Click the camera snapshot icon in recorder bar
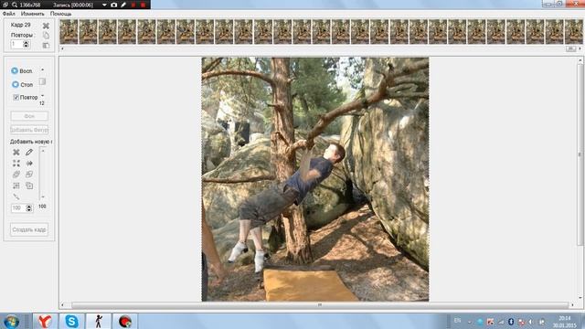 113,5
